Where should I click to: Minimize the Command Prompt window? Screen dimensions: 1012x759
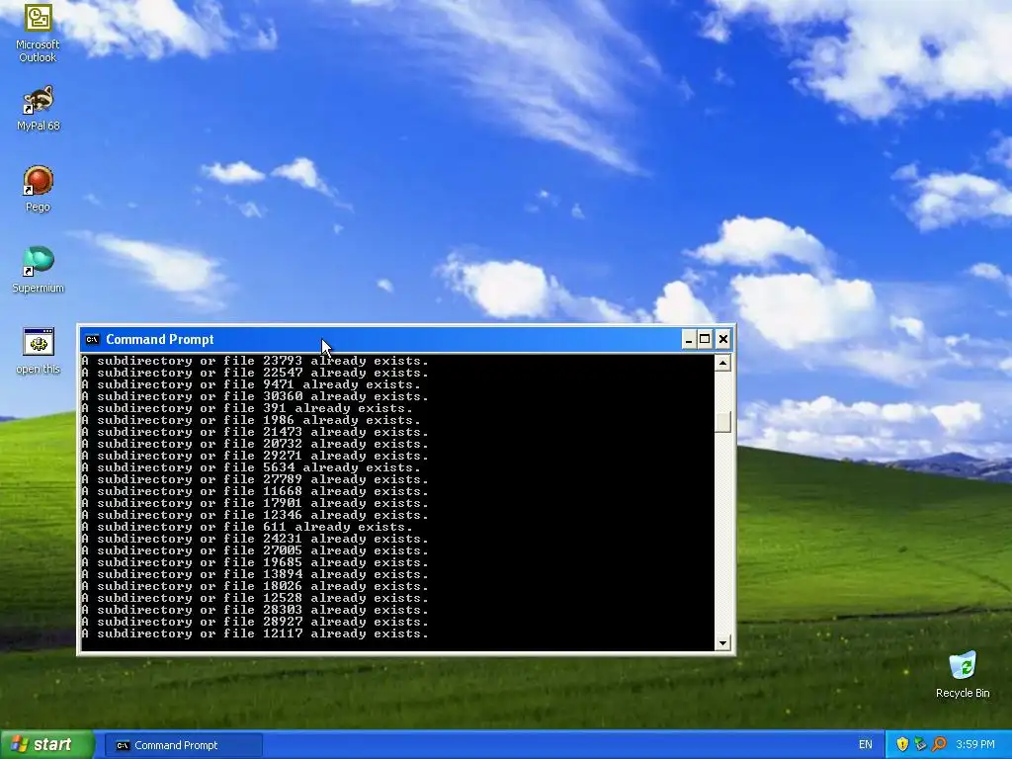point(689,340)
